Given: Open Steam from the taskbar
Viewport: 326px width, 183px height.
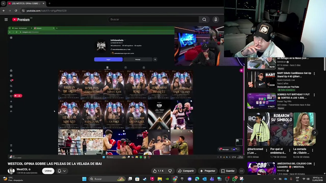Looking at the screenshot, I should click(x=145, y=179).
